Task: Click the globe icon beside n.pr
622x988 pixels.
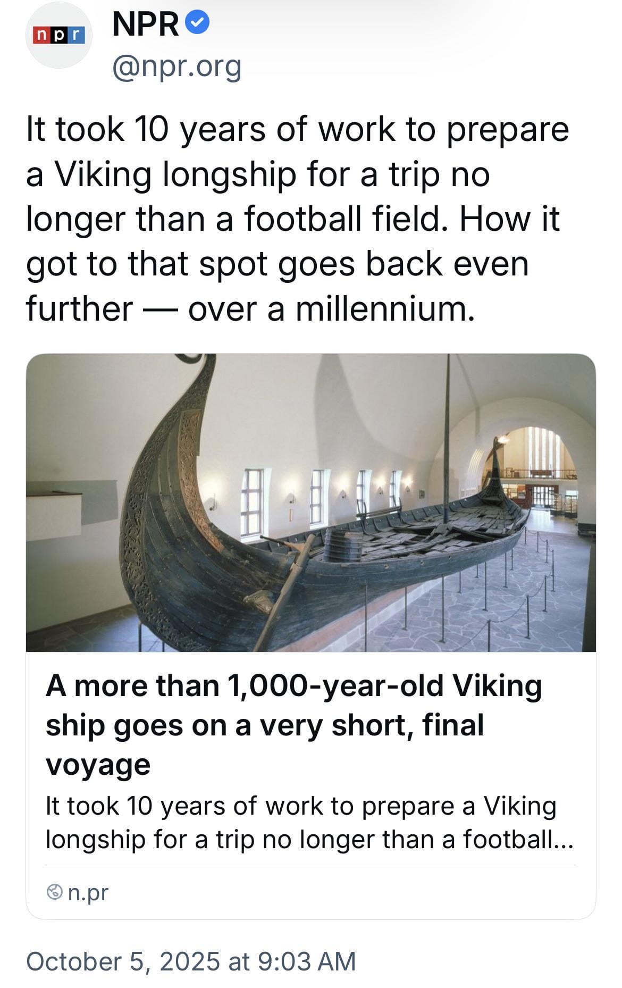Action: click(54, 892)
